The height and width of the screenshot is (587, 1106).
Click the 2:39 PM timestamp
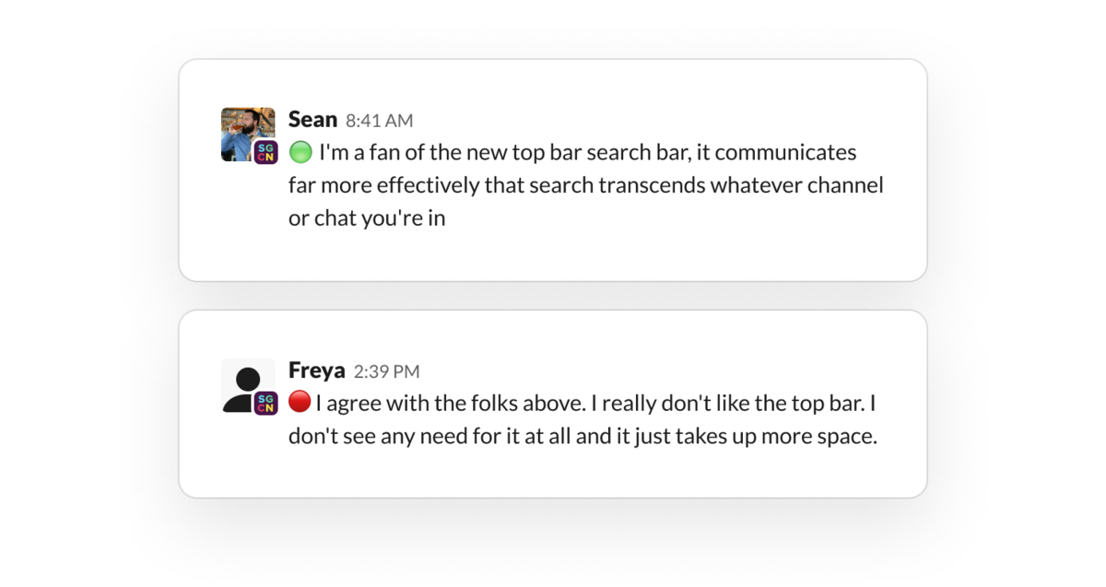(x=386, y=372)
